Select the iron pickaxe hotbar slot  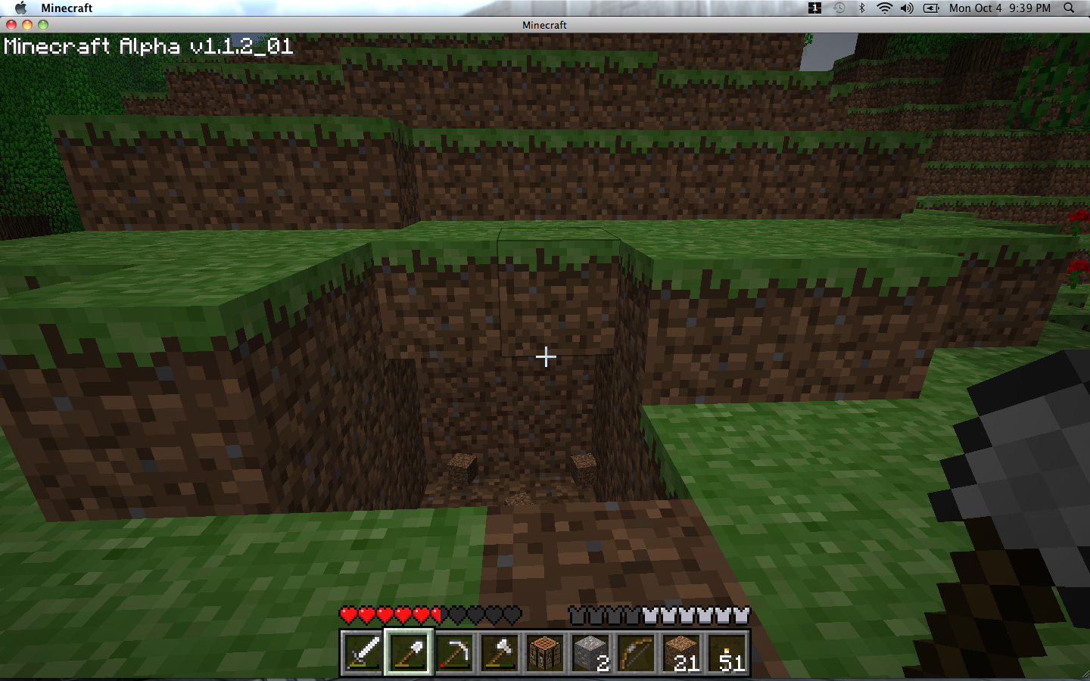click(x=453, y=652)
